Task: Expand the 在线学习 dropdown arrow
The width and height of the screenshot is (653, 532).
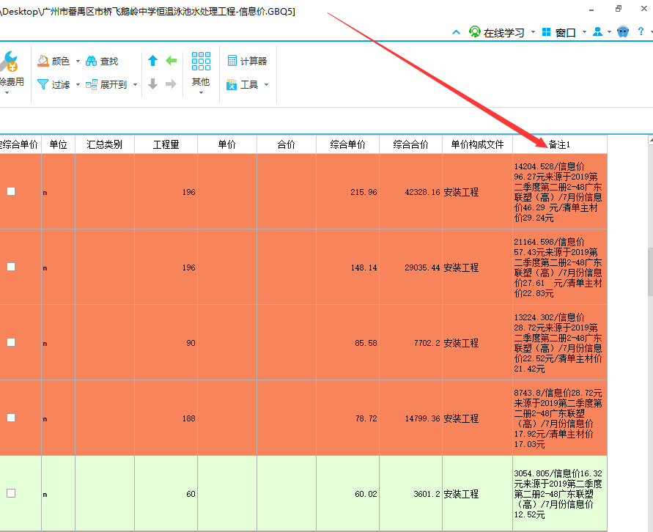Action: point(533,32)
